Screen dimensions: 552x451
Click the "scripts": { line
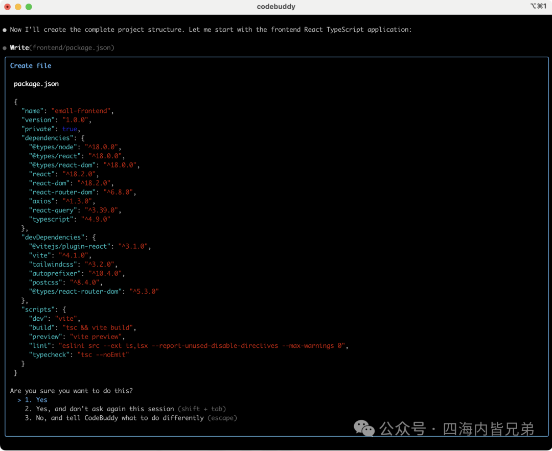(x=43, y=310)
